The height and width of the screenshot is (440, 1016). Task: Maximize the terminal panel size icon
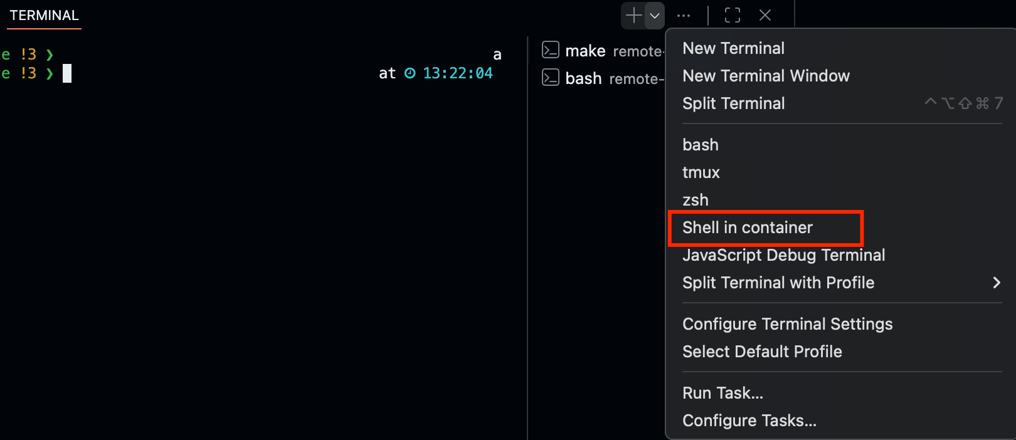732,15
